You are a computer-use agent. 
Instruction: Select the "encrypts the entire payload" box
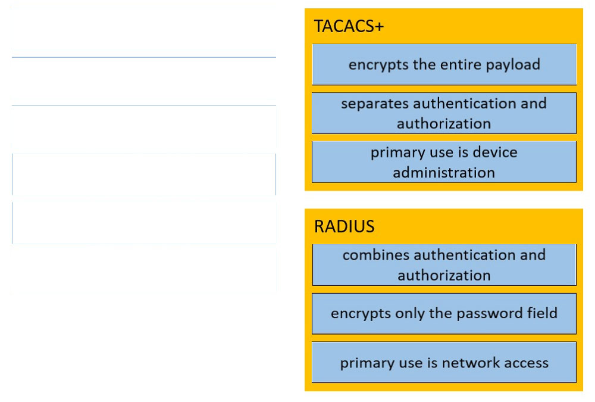[x=444, y=64]
